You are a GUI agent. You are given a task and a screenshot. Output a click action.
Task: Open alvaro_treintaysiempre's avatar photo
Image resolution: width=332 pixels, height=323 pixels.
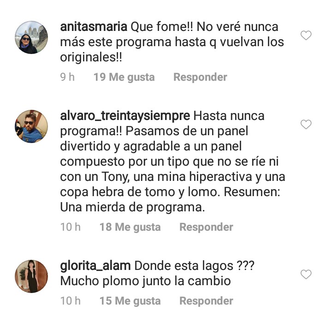[31, 126]
